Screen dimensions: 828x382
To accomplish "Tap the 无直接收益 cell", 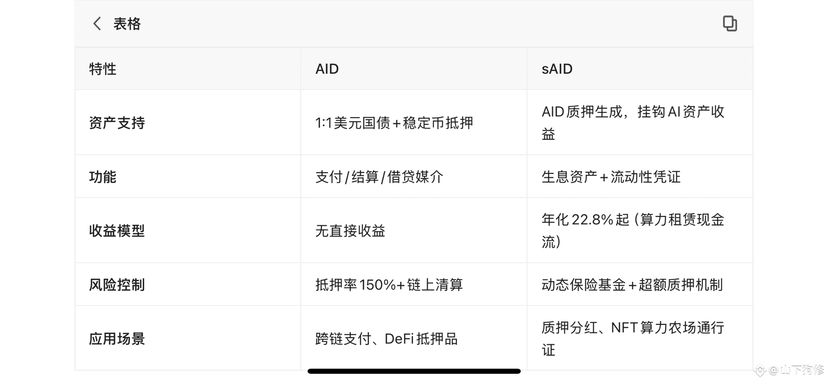I will tap(350, 231).
